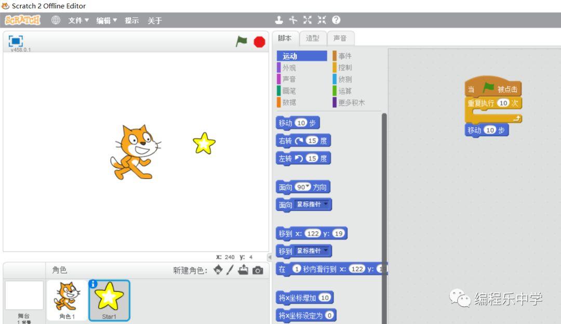561x324 pixels.
Task: Click the 重复执行 loop block in script
Action: point(493,110)
